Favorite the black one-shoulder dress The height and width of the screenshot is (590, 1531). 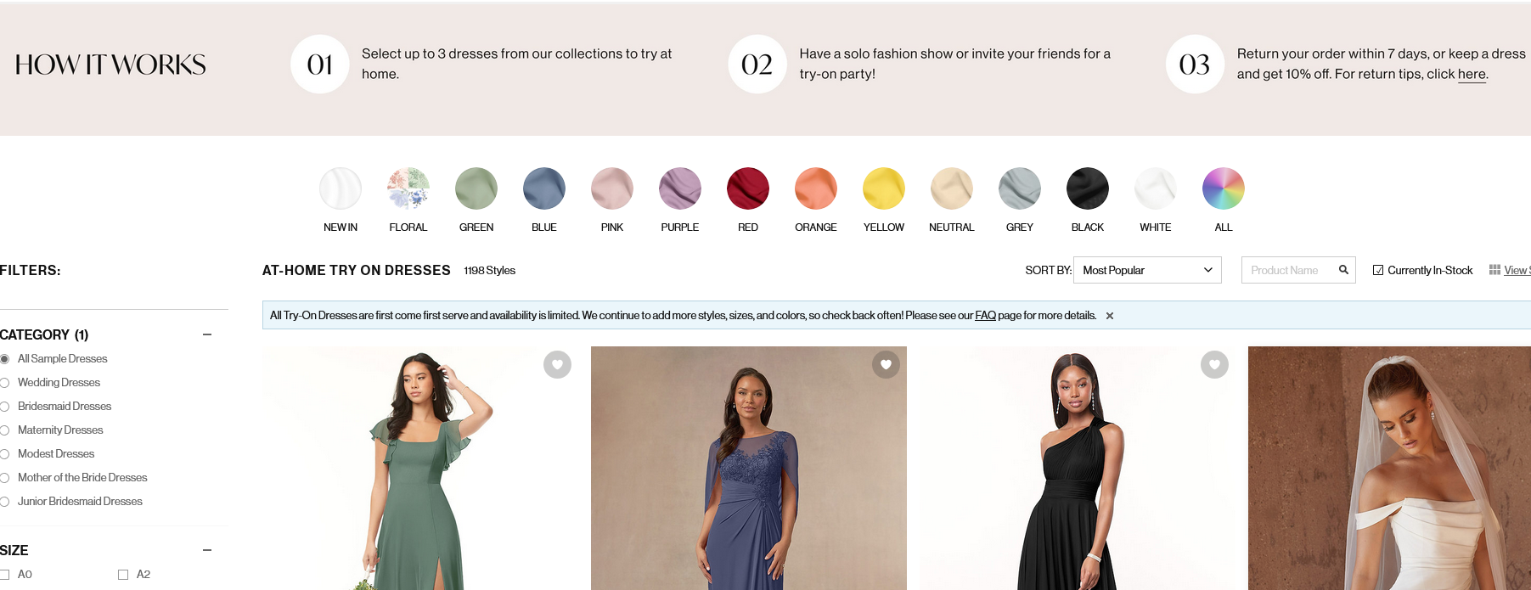click(1214, 364)
